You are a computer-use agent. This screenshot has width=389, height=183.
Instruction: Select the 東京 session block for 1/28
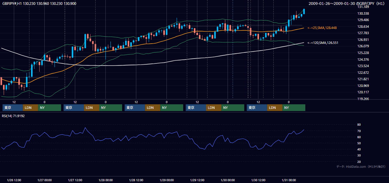pyautogui.click(x=135, y=108)
